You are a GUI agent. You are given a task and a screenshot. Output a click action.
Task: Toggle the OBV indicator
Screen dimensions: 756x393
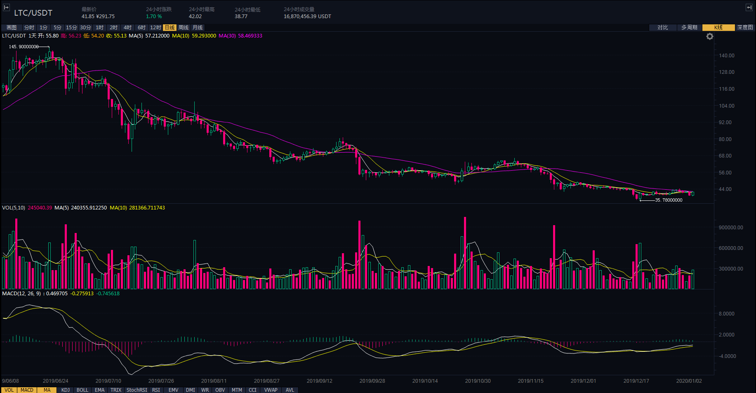pos(220,390)
